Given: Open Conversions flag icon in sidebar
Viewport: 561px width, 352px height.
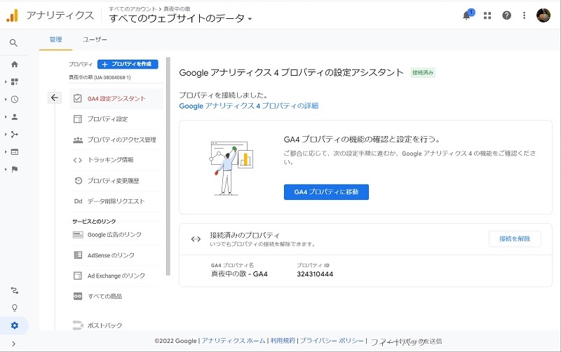Looking at the screenshot, I should 14,169.
